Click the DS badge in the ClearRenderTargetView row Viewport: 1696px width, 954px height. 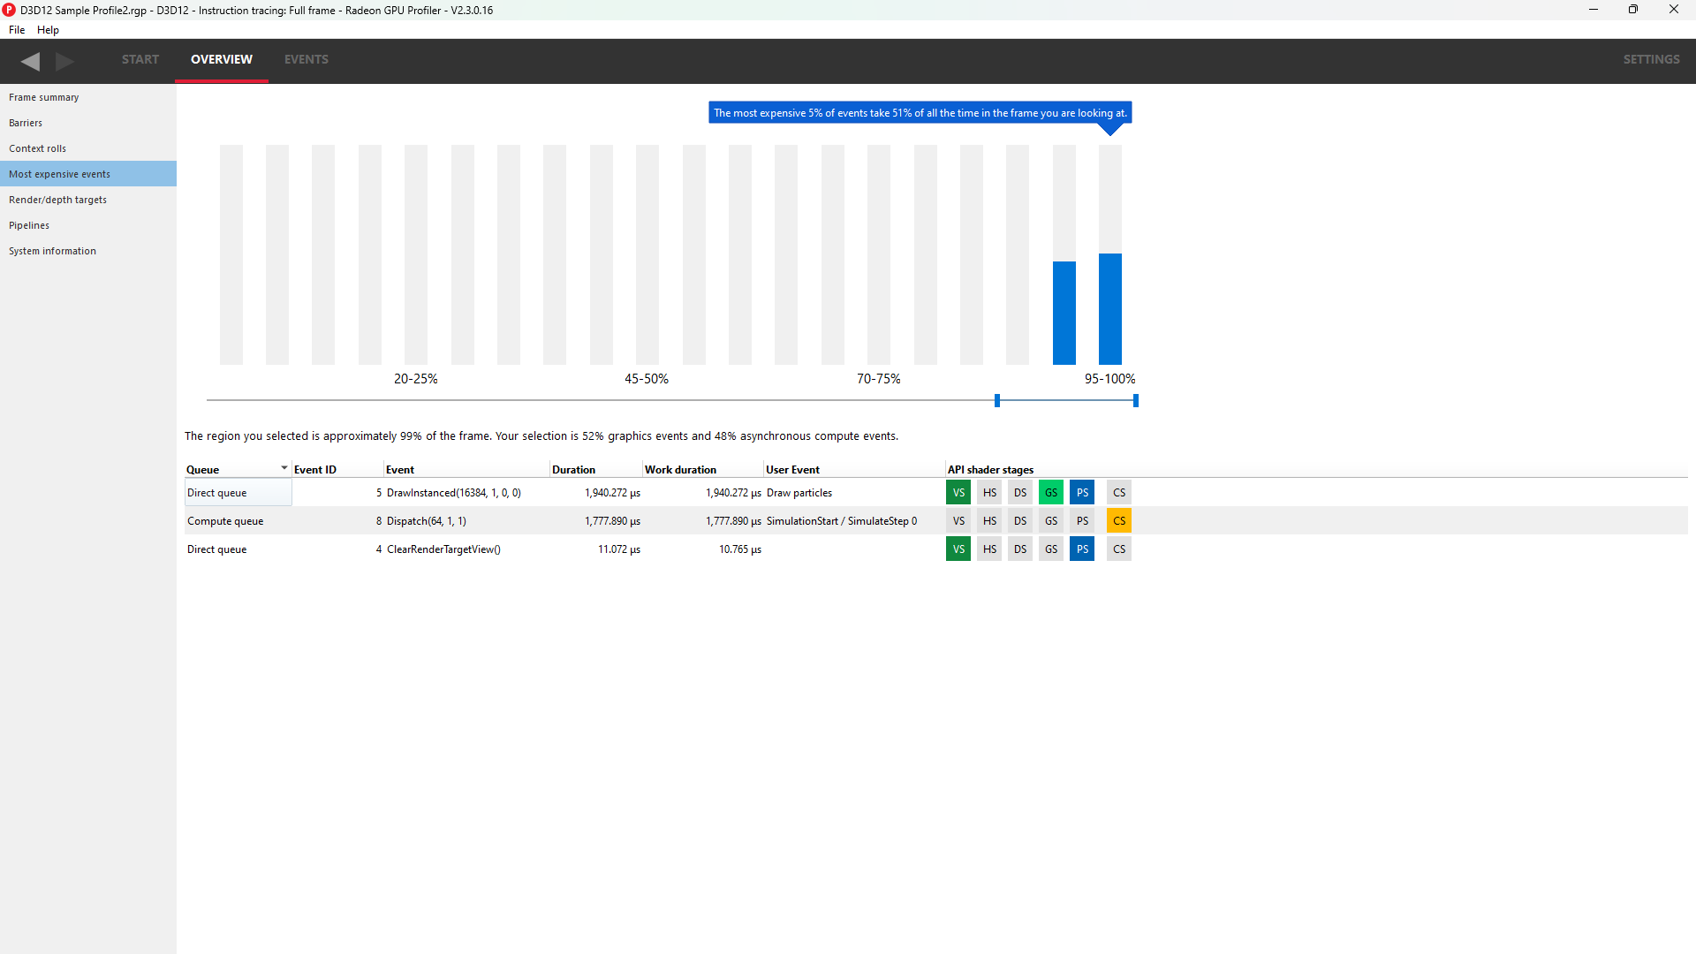[1020, 549]
